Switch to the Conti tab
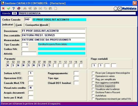The width and height of the screenshot is (138, 106). coord(19,25)
